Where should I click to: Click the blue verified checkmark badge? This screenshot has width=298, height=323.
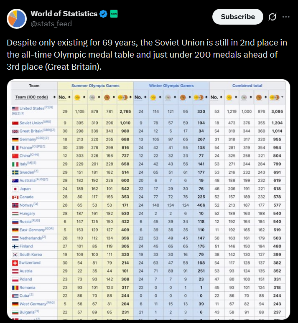[x=103, y=14]
